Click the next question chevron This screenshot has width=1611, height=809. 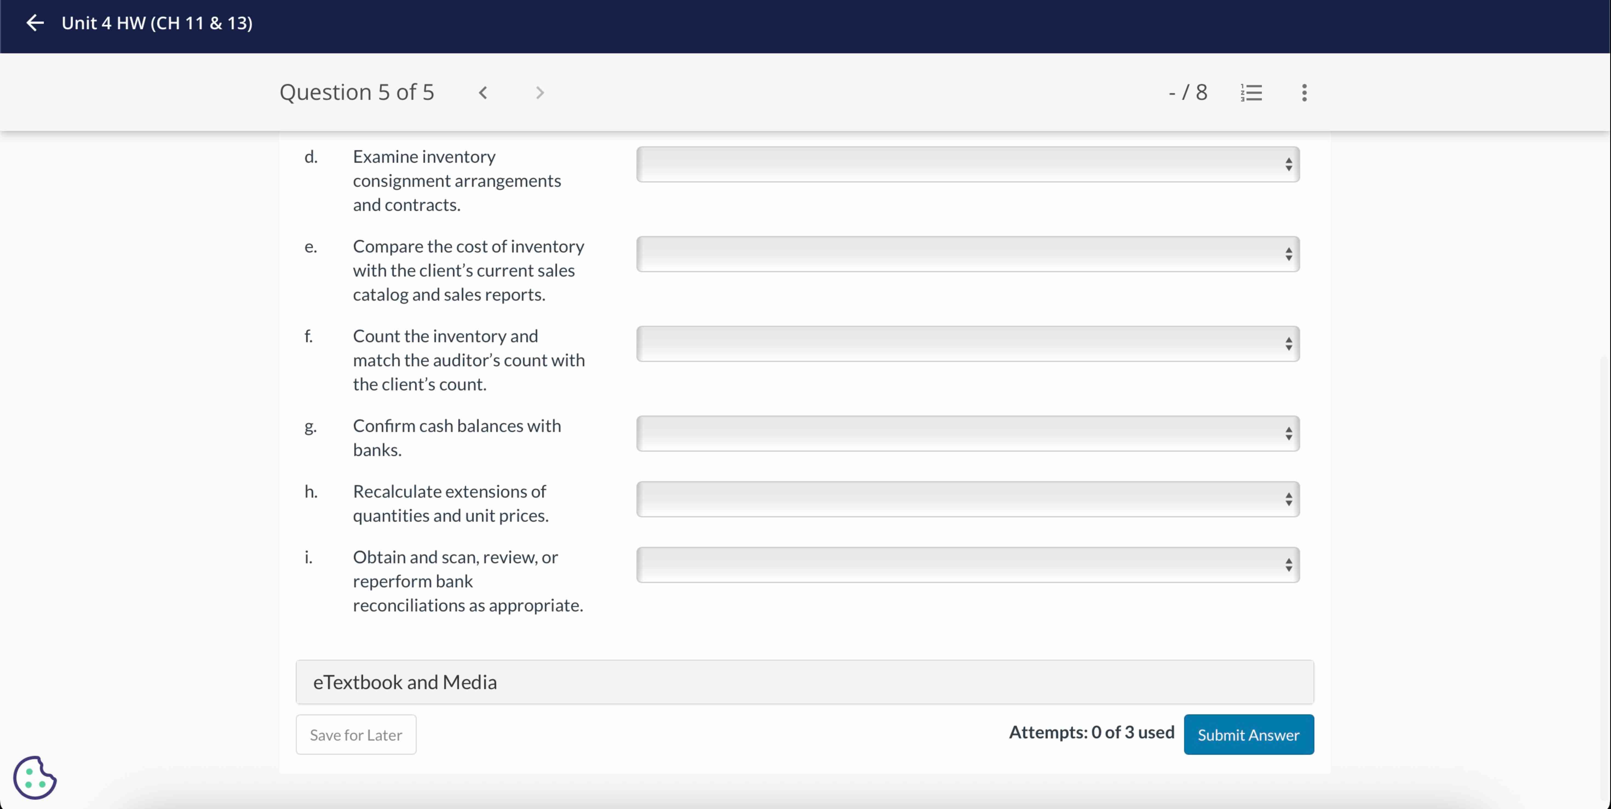tap(540, 93)
